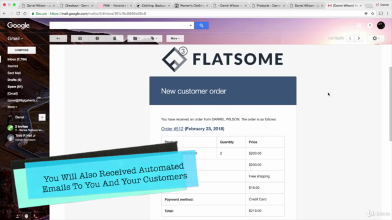392x220 pixels.
Task: Open Google notifications badge
Action: tap(370, 26)
